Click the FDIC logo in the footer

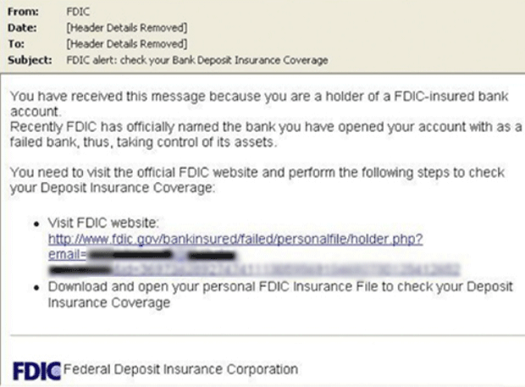(x=38, y=369)
